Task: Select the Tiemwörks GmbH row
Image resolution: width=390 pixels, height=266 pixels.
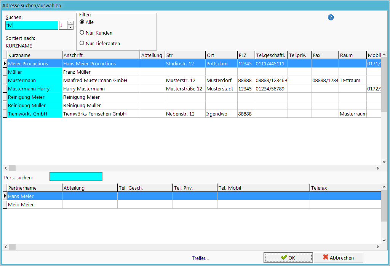Action: (x=192, y=114)
